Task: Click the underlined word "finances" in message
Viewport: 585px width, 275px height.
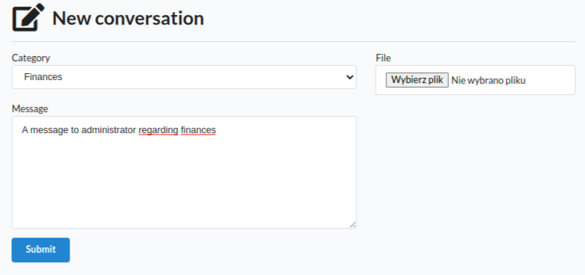Action: 199,130
